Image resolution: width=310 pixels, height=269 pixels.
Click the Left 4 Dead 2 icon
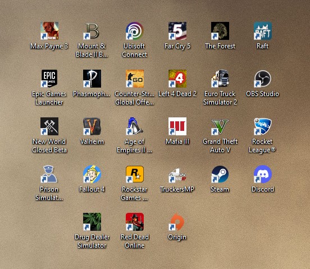[177, 79]
